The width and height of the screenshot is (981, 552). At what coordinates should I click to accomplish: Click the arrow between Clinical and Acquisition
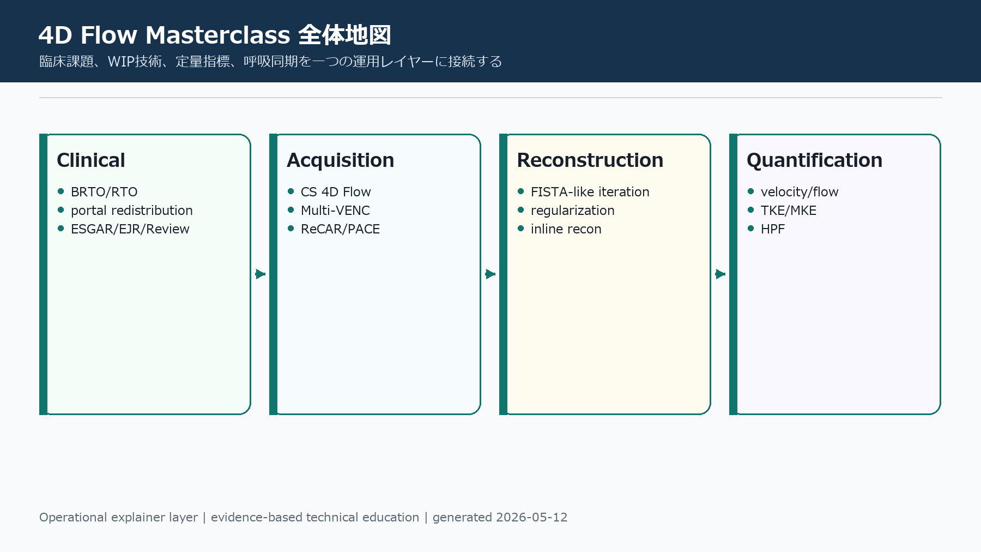pos(261,274)
